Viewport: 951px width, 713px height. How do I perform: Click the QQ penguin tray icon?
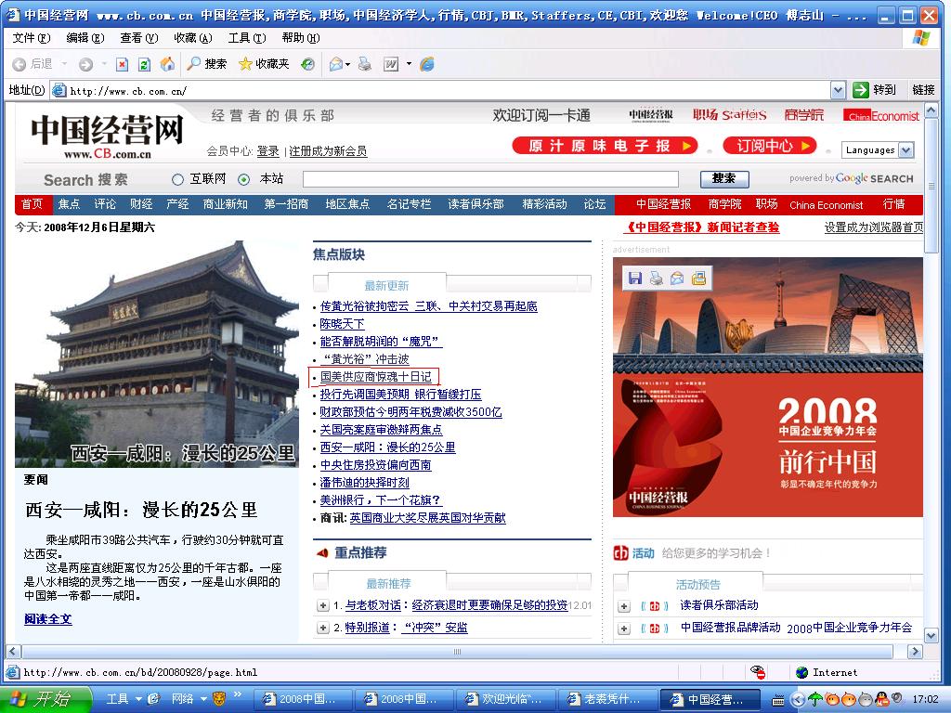(882, 700)
